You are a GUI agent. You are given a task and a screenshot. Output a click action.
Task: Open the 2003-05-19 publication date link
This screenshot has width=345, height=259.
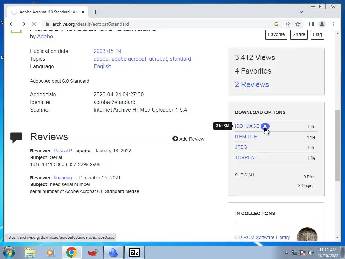click(107, 51)
